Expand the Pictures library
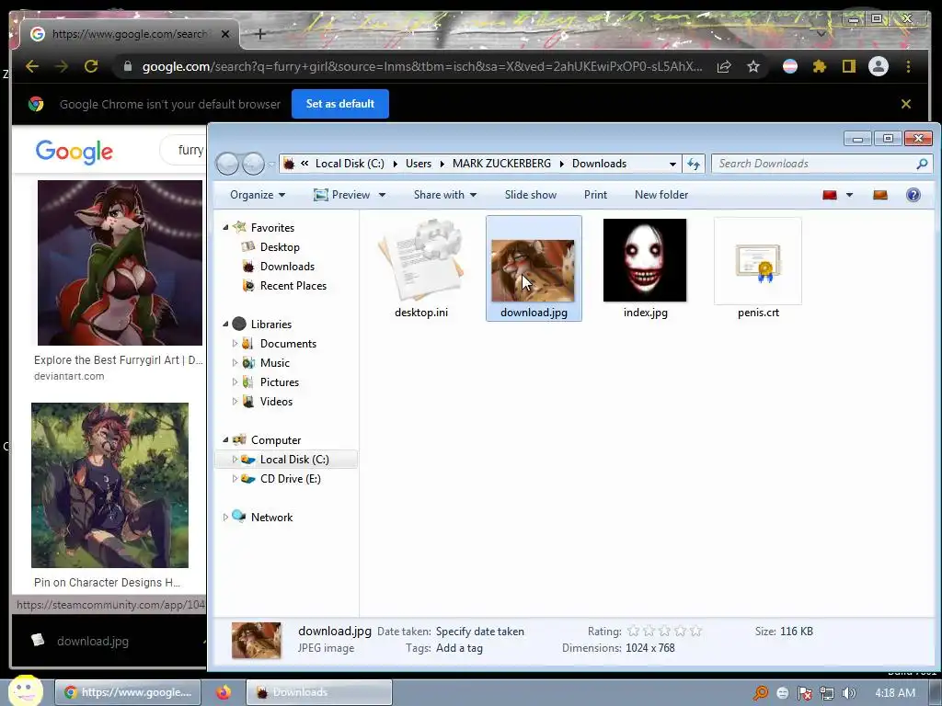This screenshot has width=942, height=706. pyautogui.click(x=235, y=381)
